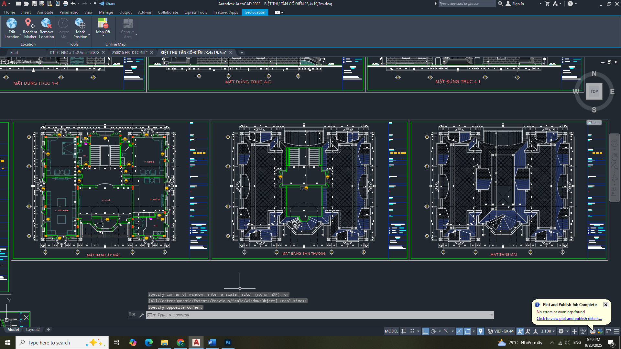Screen dimensions: 621x349
Task: Open the 1:100 annotation scale dropdown
Action: (548, 331)
